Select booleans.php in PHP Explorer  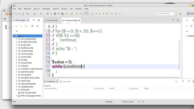click(27, 48)
